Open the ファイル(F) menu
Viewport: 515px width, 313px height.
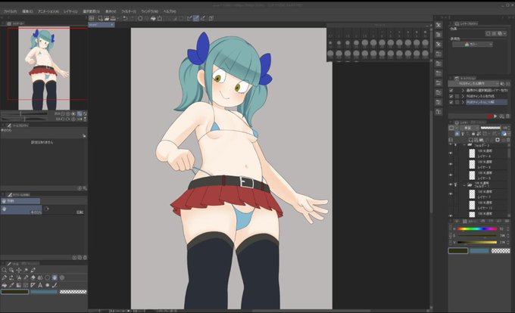pyautogui.click(x=11, y=11)
